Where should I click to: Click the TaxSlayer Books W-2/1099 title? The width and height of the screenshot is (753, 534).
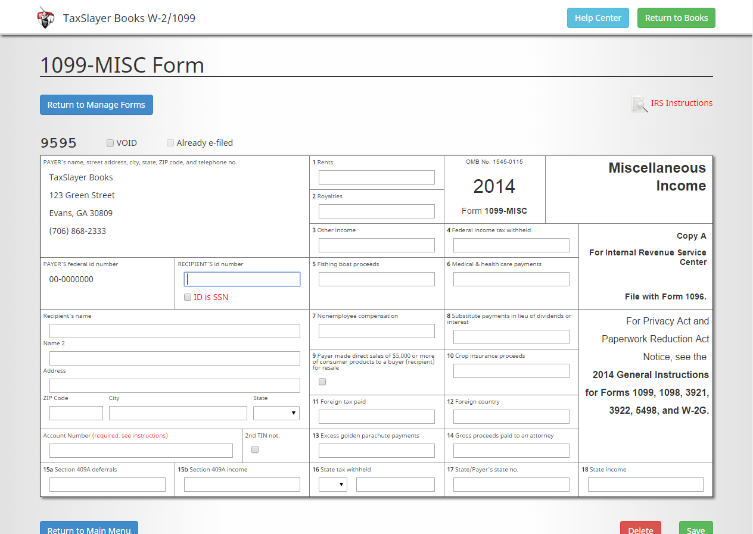click(x=129, y=18)
